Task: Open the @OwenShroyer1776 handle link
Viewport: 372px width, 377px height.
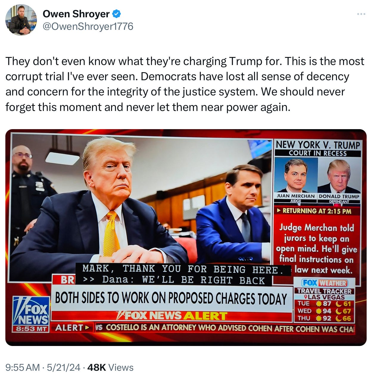Action: [x=88, y=27]
